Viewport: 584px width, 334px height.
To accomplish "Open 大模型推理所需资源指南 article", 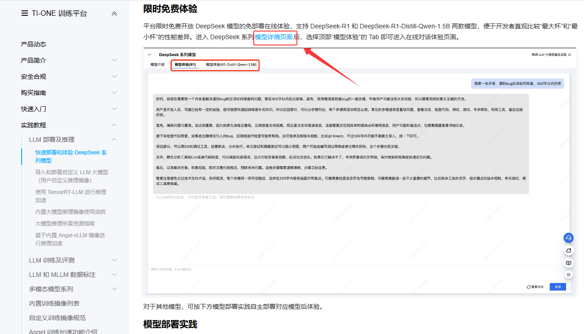I will point(65,223).
